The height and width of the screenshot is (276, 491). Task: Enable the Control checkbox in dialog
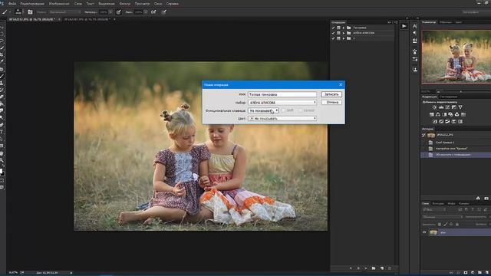(300, 110)
